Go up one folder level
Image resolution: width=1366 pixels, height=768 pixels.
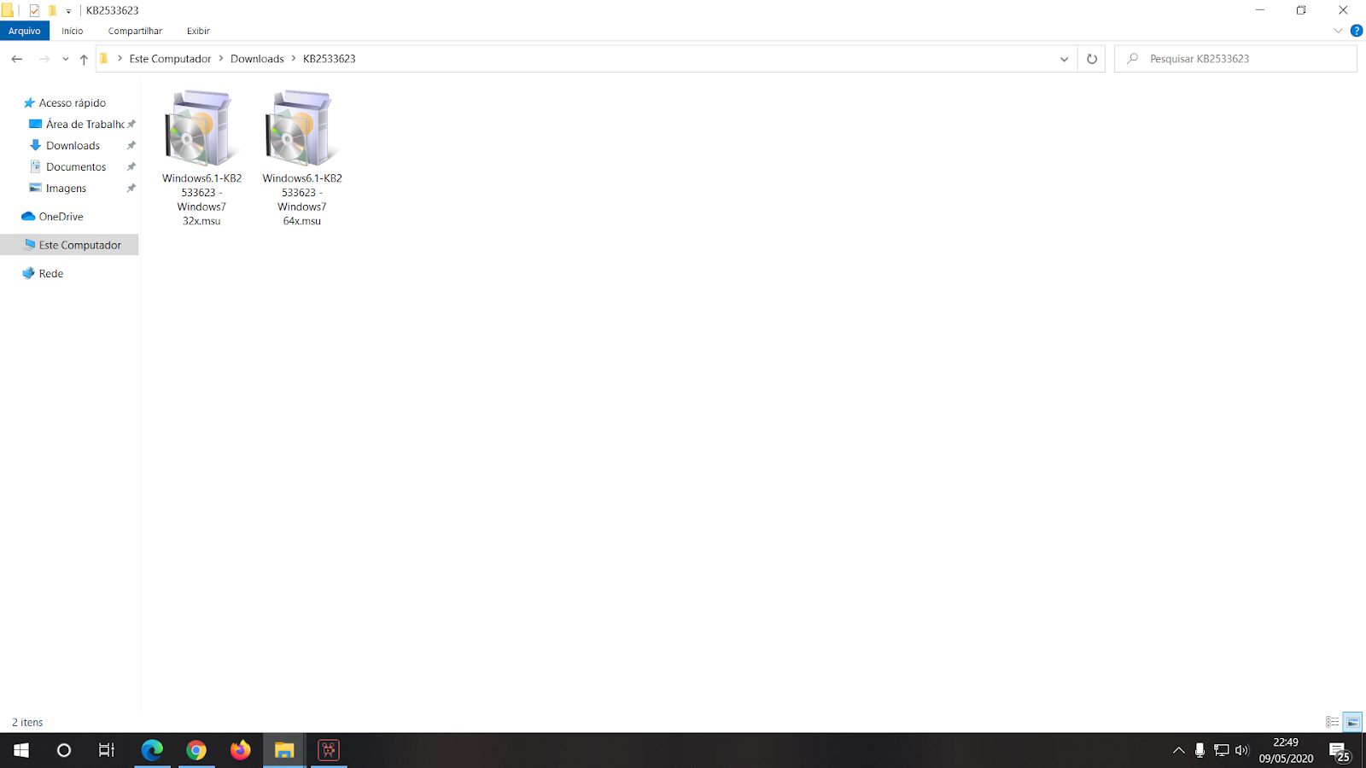(84, 59)
